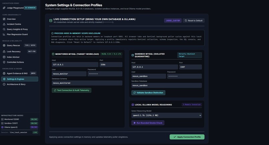Click the ONLINE badge for Sandbox (3307)
This screenshot has width=269, height=145.
[x=34, y=123]
